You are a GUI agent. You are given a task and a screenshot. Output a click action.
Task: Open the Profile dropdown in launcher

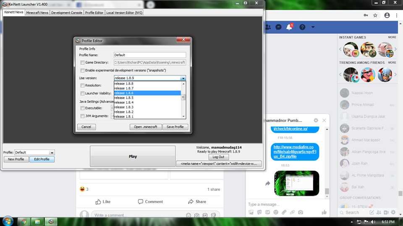point(52,153)
